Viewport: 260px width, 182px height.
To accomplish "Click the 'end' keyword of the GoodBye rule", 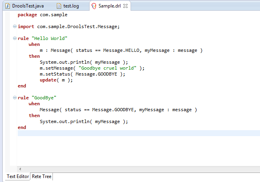I will [22, 127].
